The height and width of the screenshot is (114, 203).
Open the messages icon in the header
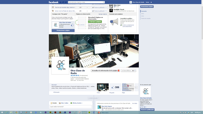pyautogui.click(x=63, y=2)
